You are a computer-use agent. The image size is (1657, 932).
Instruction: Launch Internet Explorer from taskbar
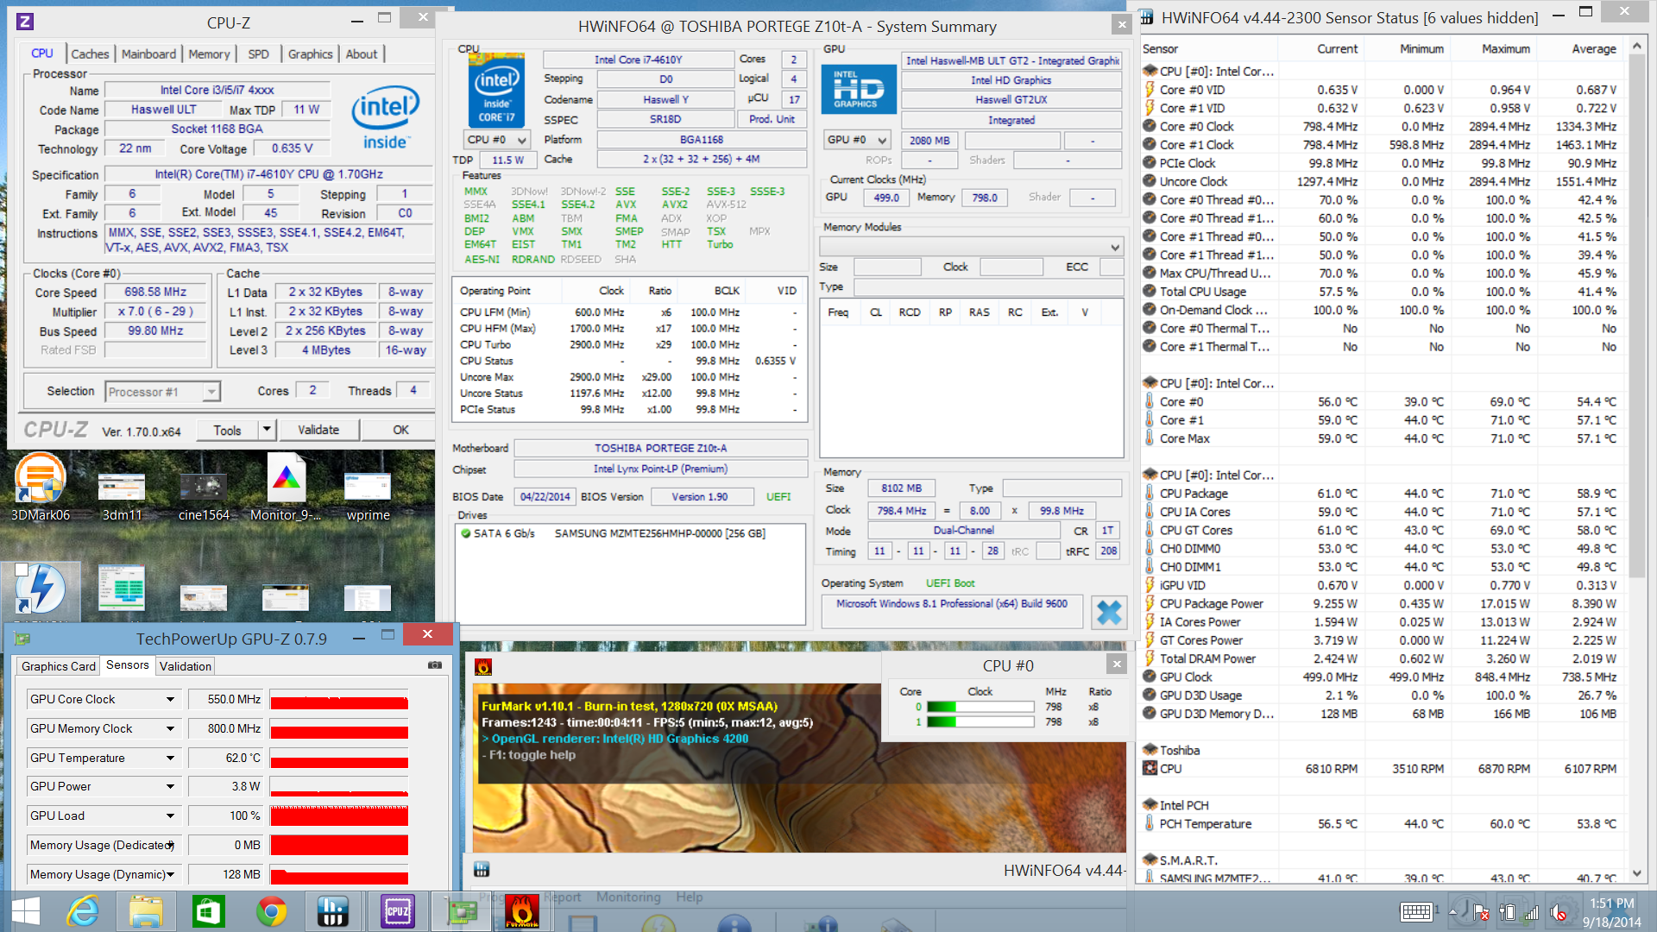84,911
